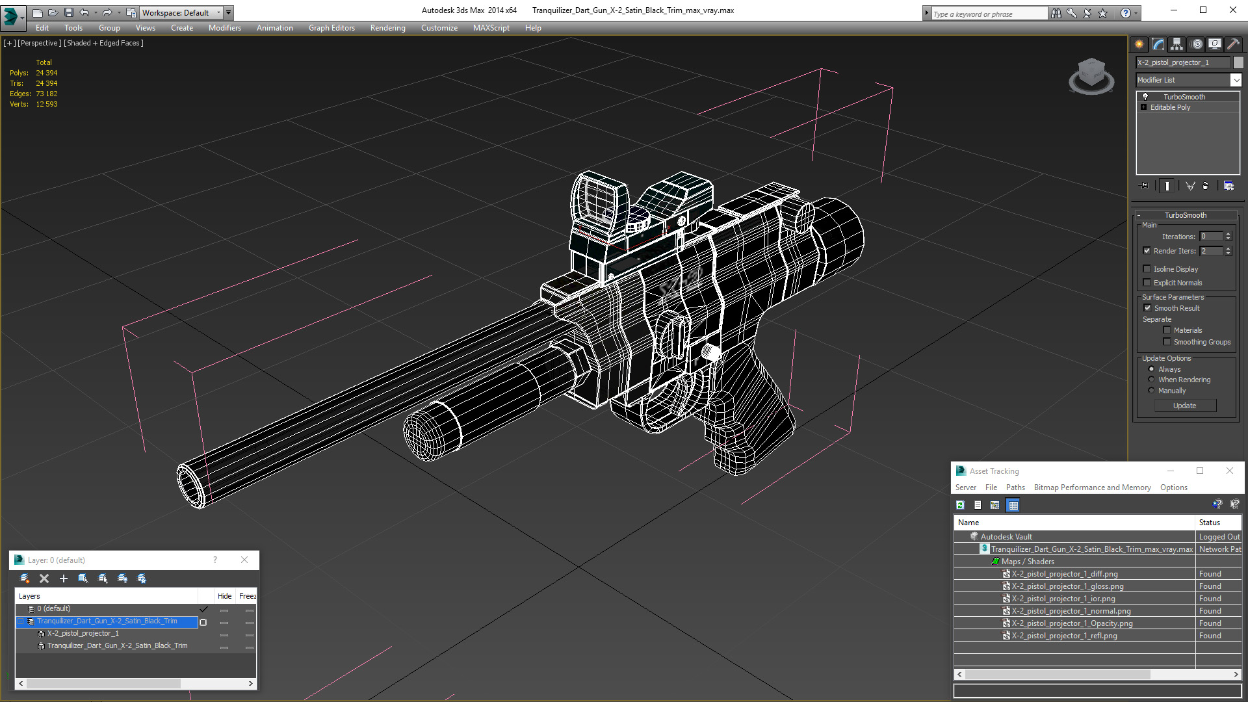The height and width of the screenshot is (702, 1248).
Task: Open the Motion command panel tab
Action: (x=1196, y=44)
